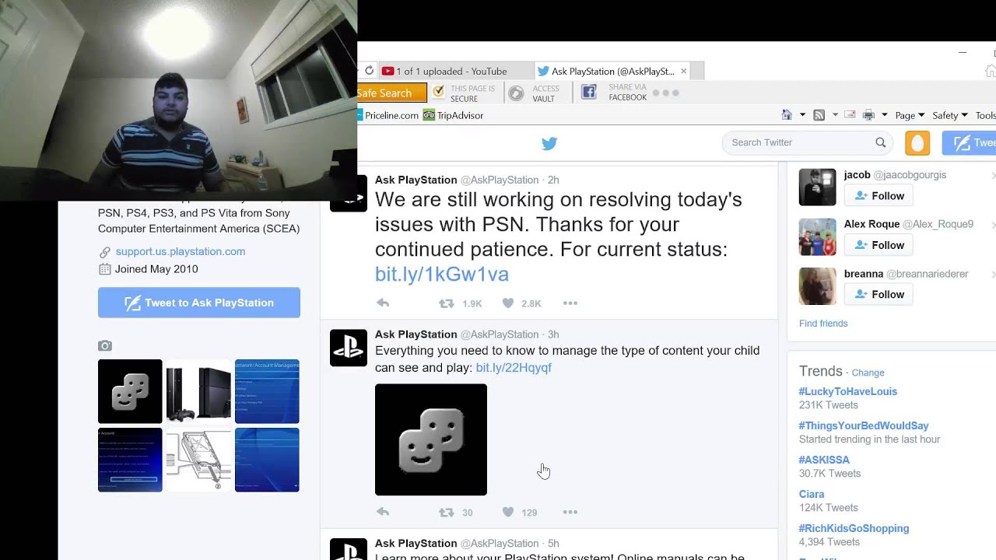Screen dimensions: 996x560
Task: Click the camera icon above the photos
Action: (105, 345)
